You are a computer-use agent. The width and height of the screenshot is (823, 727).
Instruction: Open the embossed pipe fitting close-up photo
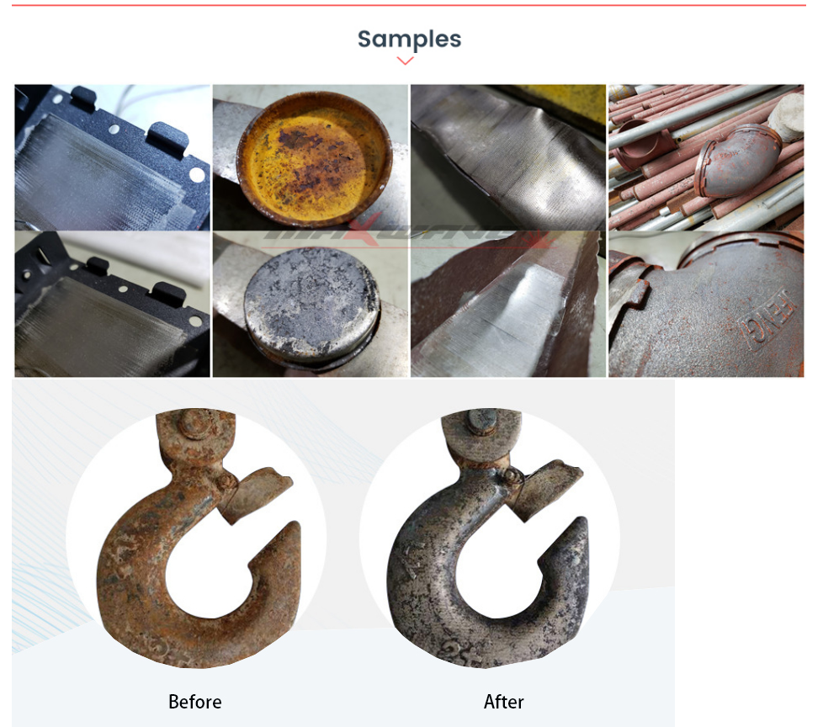pyautogui.click(x=706, y=304)
